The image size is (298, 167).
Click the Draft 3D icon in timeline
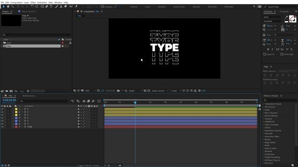(x=78, y=101)
